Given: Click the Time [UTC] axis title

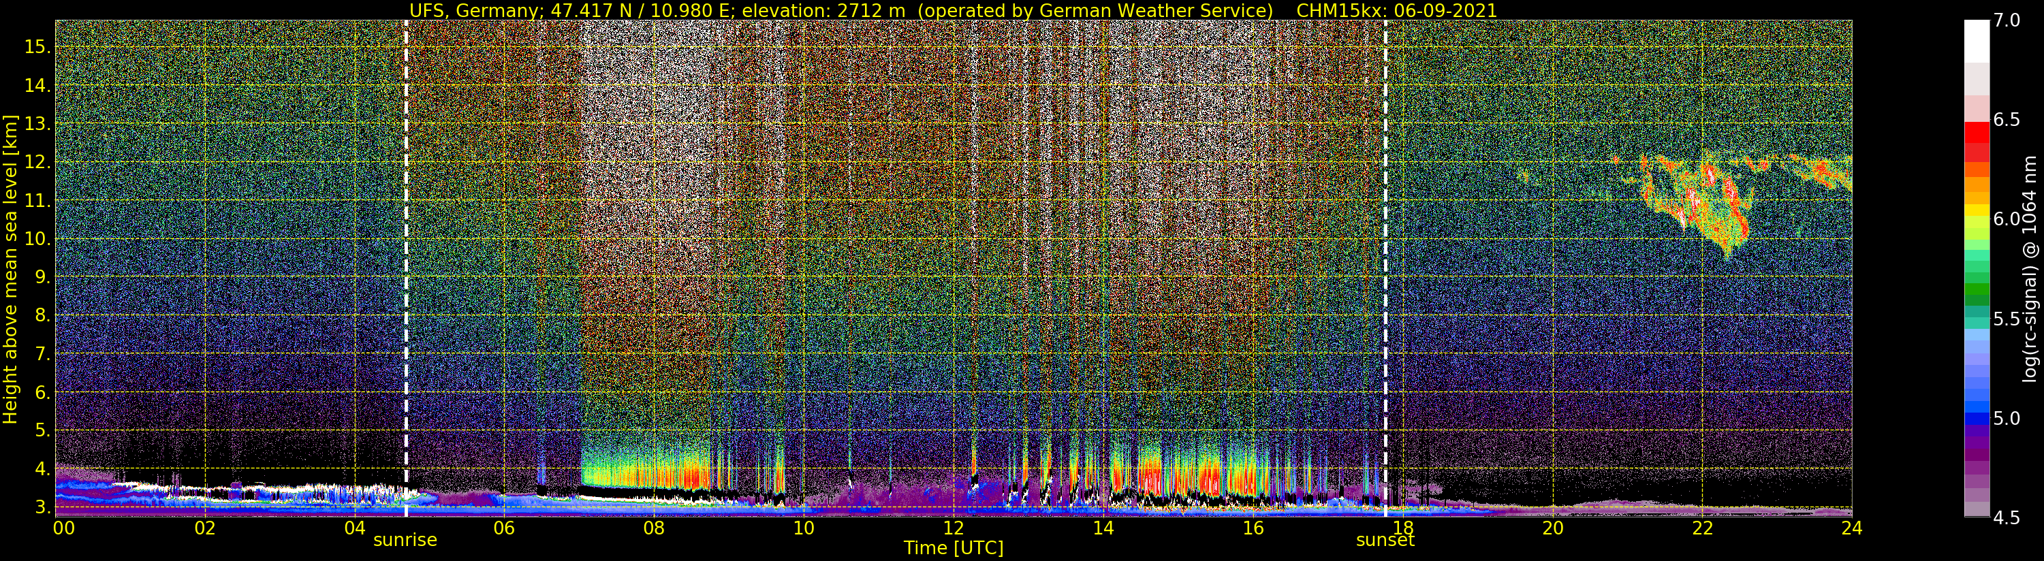Looking at the screenshot, I should click(x=953, y=548).
